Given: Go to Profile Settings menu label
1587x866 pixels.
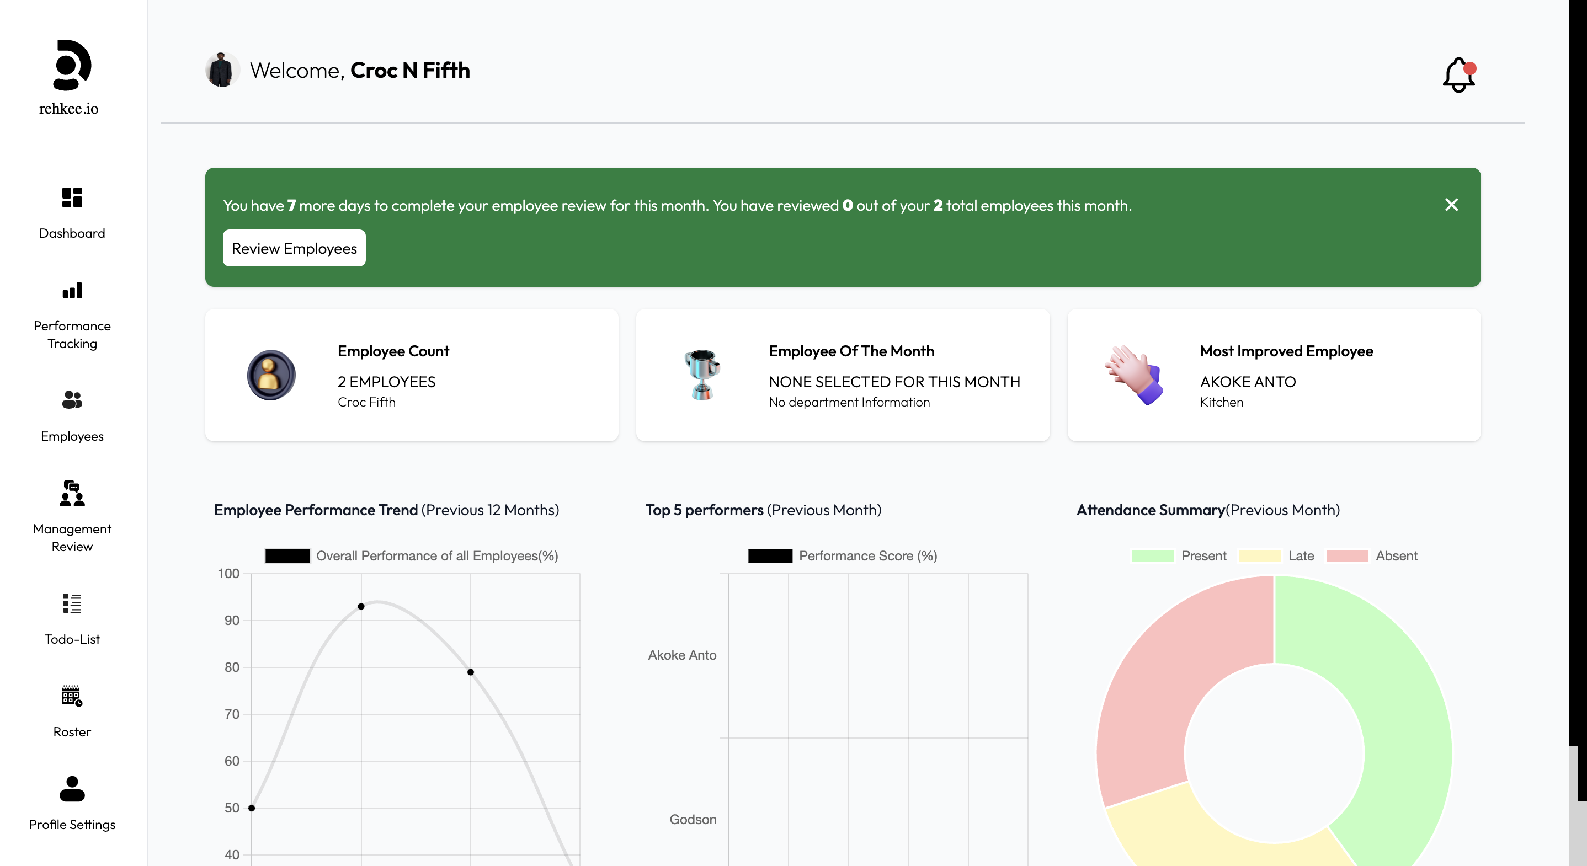Looking at the screenshot, I should (x=72, y=824).
